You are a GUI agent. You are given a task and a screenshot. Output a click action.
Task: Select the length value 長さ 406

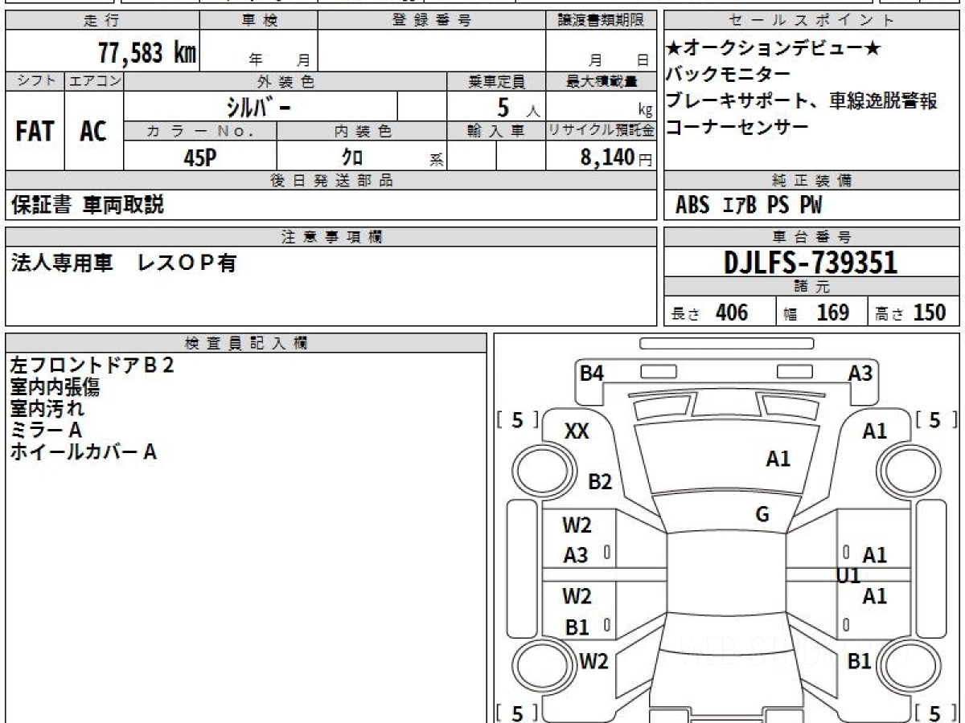tap(710, 312)
